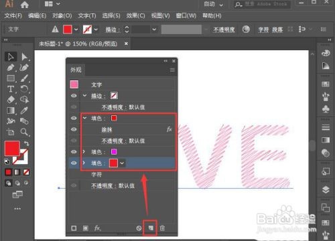Viewport: 335px width, 241px height.
Task: Select the Eraser tool
Action: 11,100
